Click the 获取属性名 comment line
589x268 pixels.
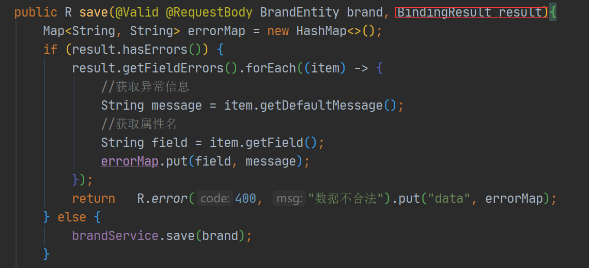coord(139,124)
